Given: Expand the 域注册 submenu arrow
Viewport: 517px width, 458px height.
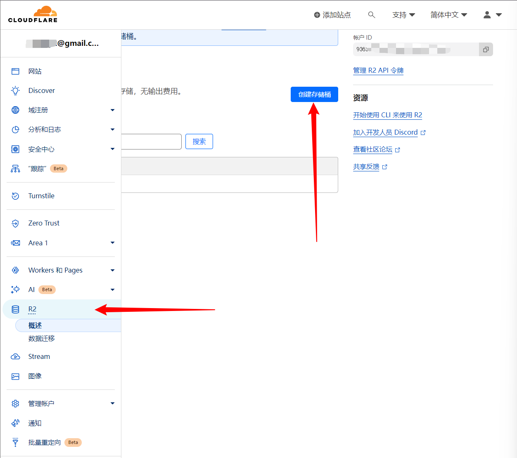Looking at the screenshot, I should 112,110.
